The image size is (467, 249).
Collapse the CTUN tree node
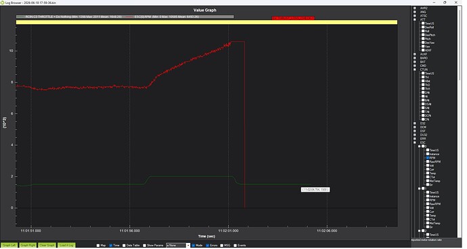click(x=415, y=70)
